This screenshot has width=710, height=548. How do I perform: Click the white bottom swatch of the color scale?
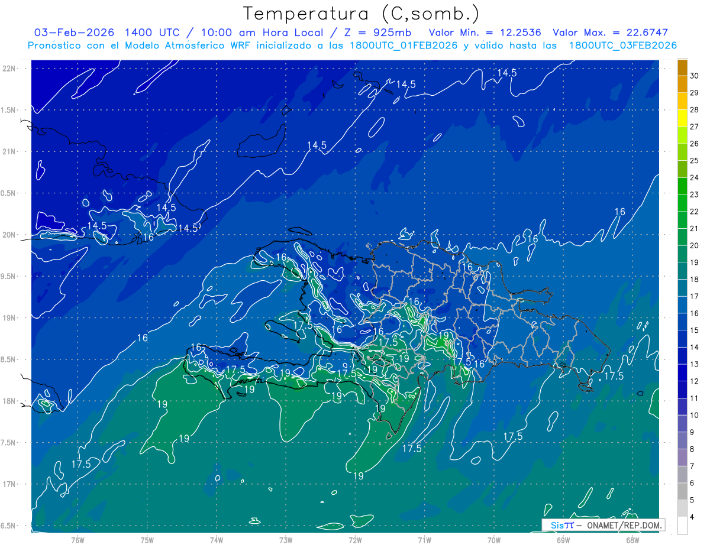pos(682,526)
